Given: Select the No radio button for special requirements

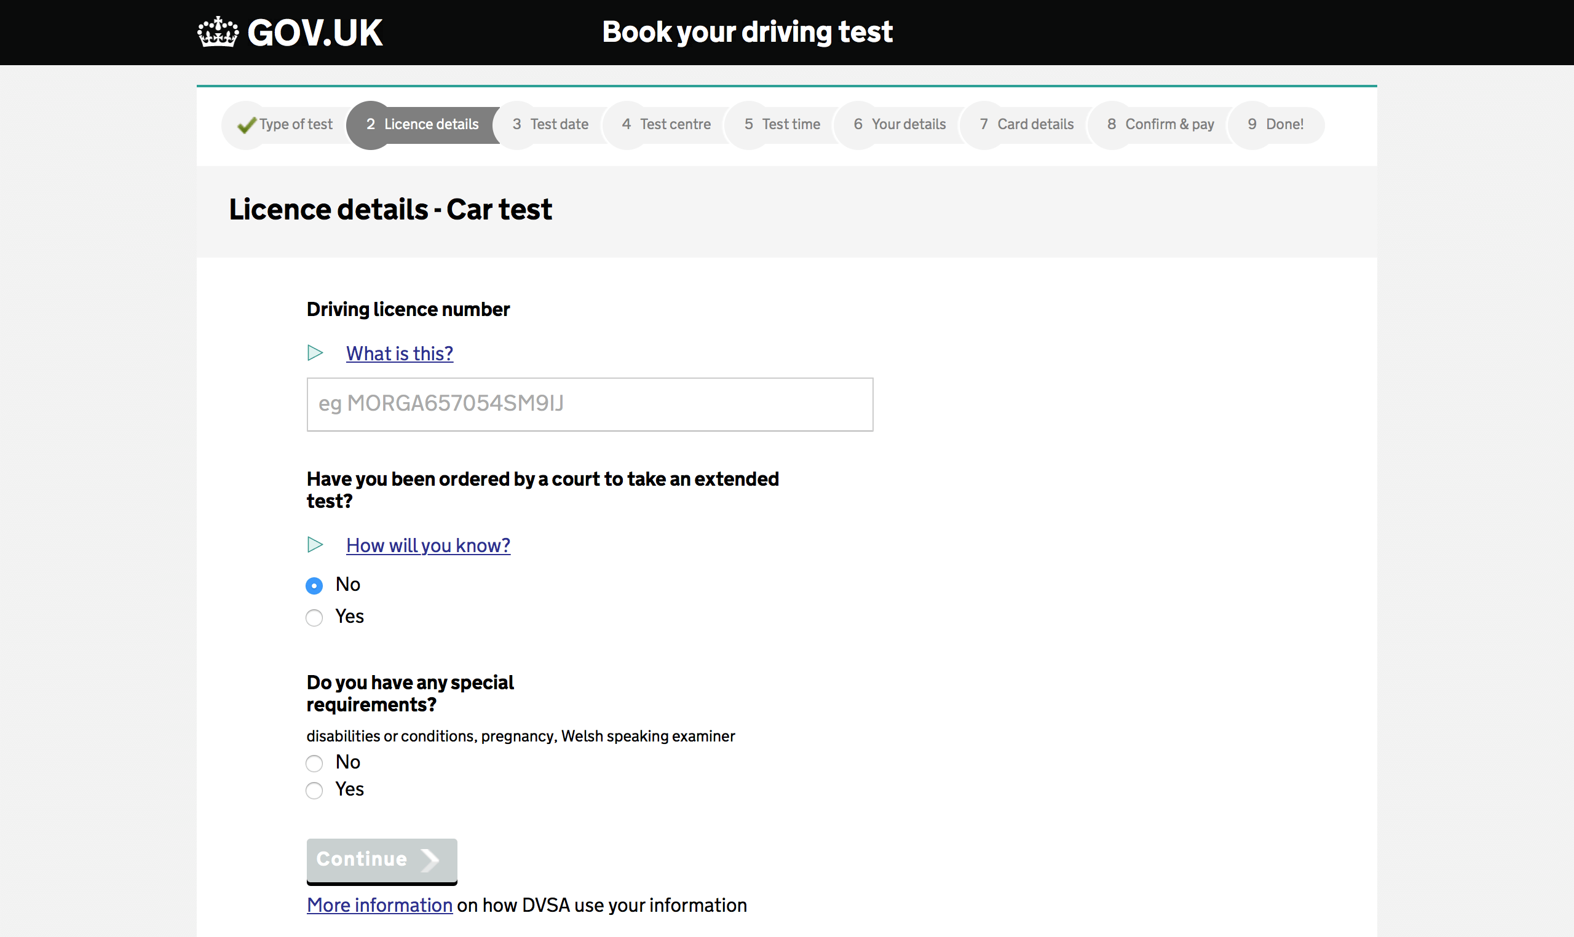Looking at the screenshot, I should pos(315,763).
